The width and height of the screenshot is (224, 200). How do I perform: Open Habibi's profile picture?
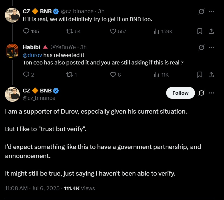coord(12,50)
